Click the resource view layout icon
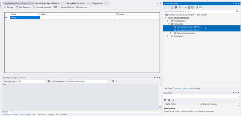Image resolution: width=241 pixels, height=116 pixels. [x=56, y=7]
